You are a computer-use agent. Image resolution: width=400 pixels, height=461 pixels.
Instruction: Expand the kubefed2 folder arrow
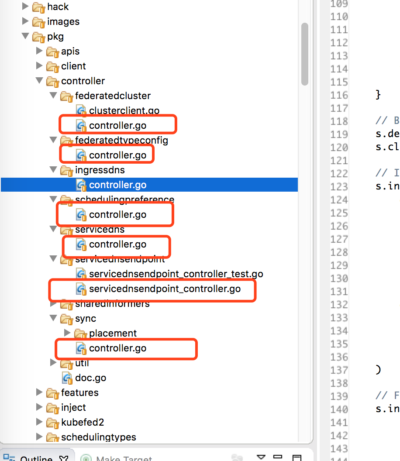coord(39,422)
